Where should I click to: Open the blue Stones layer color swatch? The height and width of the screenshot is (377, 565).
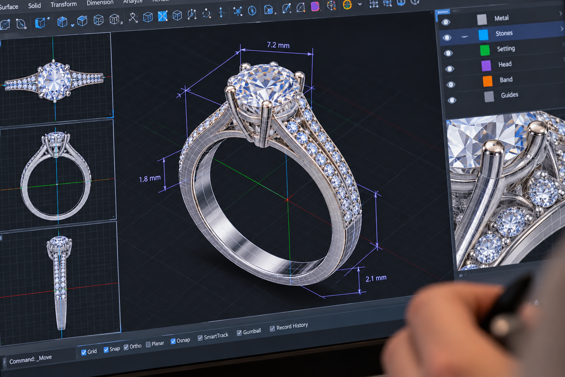483,34
